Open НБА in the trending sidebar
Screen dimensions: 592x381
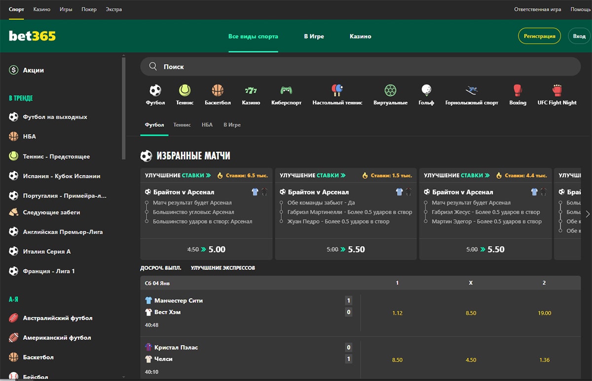click(29, 137)
